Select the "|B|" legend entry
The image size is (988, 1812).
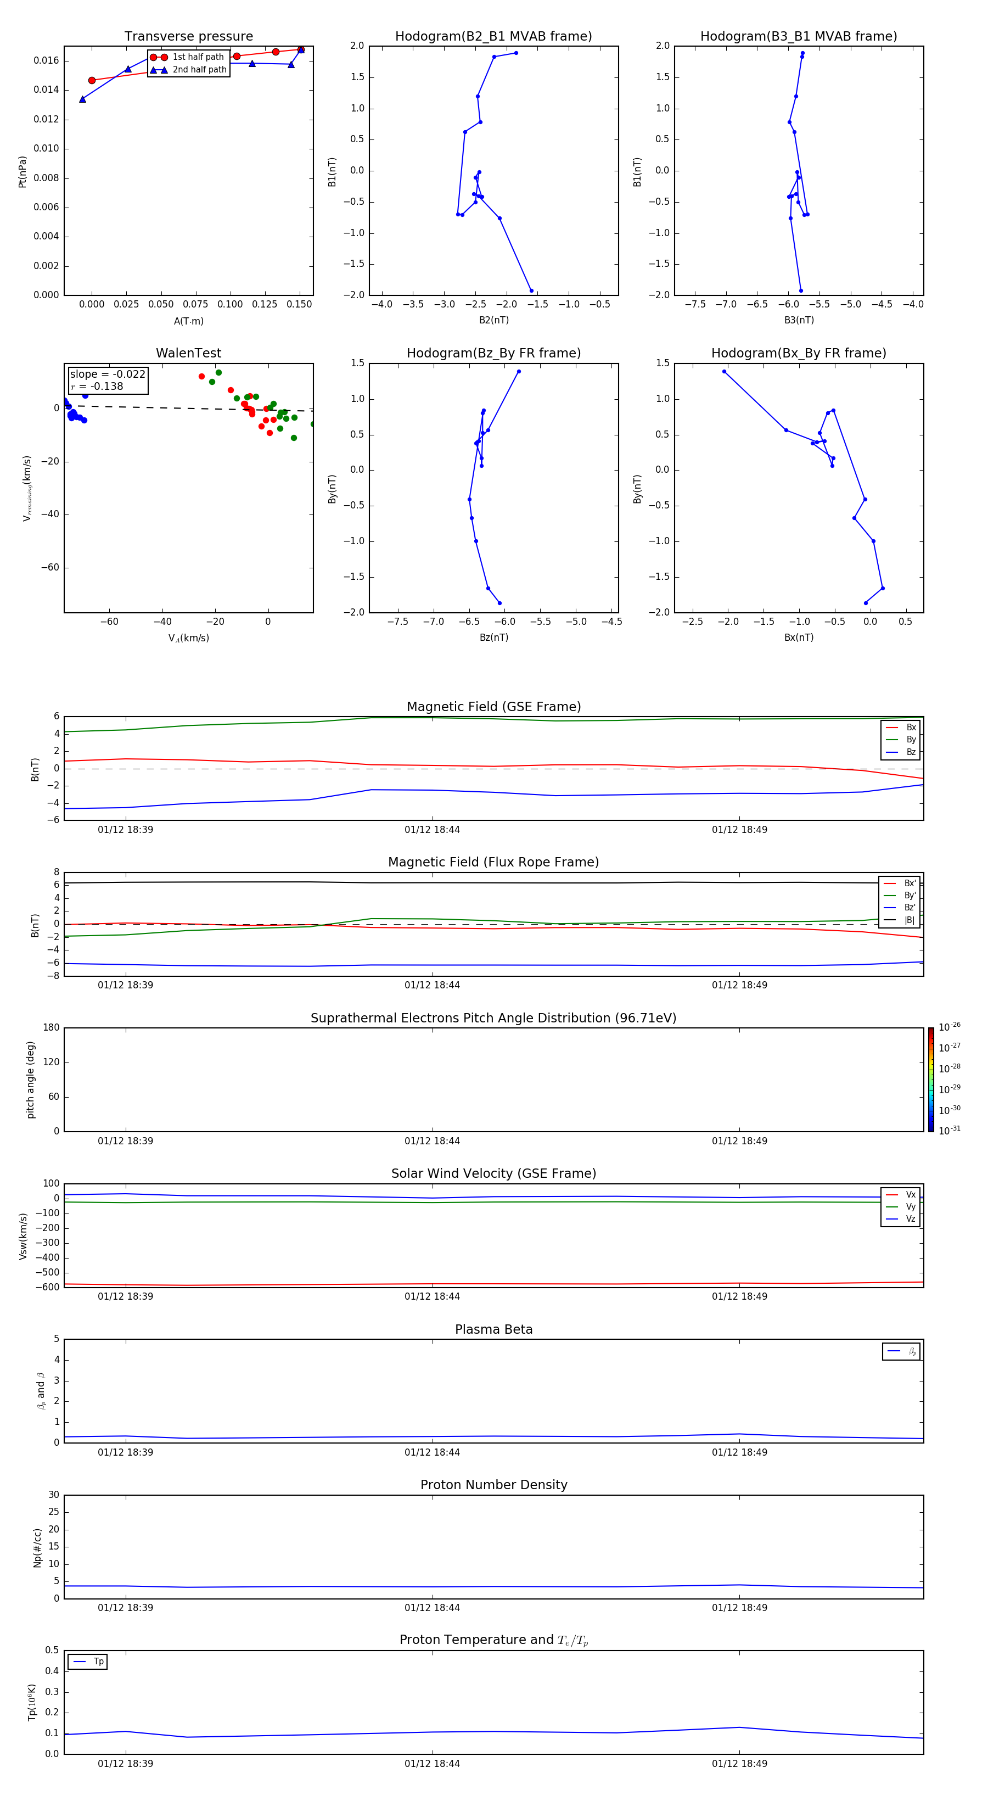coord(900,920)
